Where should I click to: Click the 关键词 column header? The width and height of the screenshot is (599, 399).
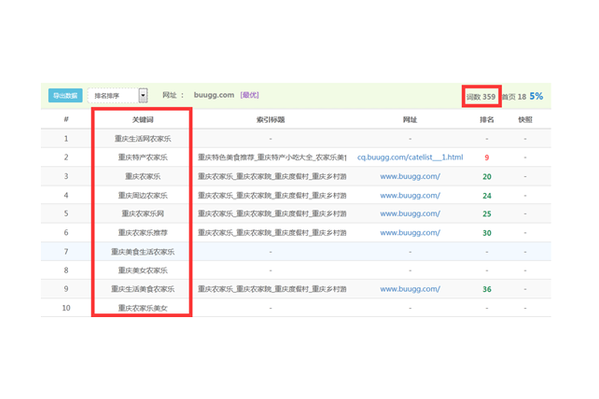coord(143,120)
